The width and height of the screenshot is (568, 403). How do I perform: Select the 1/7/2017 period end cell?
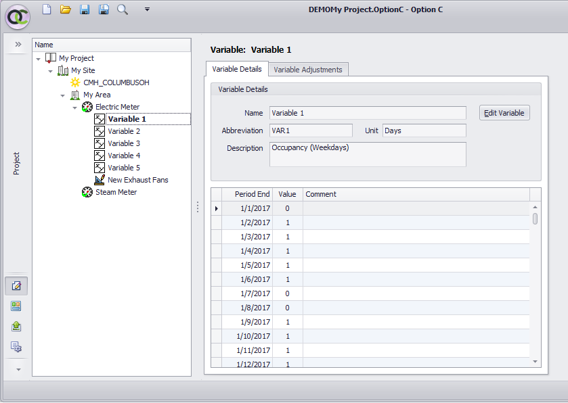[247, 293]
